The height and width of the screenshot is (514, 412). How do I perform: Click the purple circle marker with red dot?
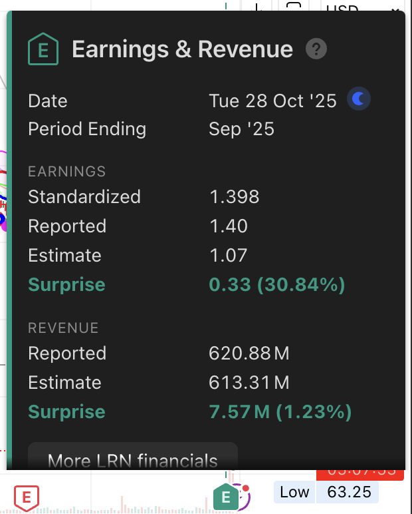[244, 497]
